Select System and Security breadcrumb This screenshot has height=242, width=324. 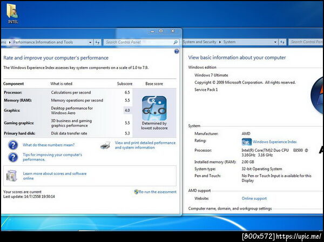coord(200,42)
